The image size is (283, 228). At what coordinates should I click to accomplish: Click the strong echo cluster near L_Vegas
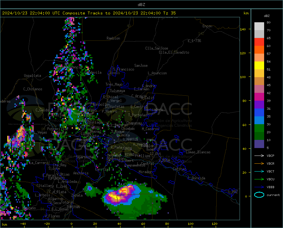pyautogui.click(x=20, y=135)
